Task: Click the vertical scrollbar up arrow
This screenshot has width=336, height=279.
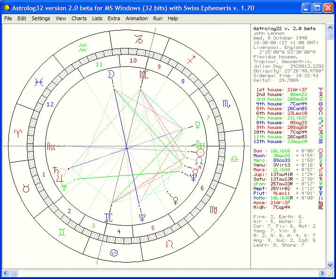Action: [330, 27]
